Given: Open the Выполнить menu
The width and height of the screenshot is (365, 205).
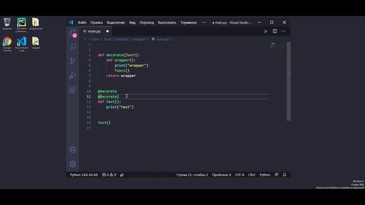Looking at the screenshot, I should (x=167, y=23).
